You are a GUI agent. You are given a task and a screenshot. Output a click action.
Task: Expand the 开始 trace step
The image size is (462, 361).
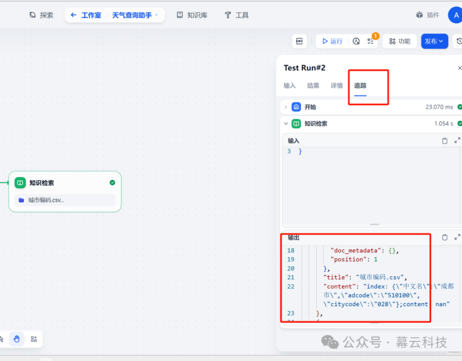coord(285,107)
